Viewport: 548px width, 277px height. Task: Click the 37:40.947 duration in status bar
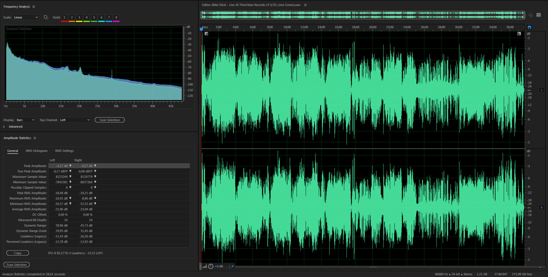pos(500,274)
